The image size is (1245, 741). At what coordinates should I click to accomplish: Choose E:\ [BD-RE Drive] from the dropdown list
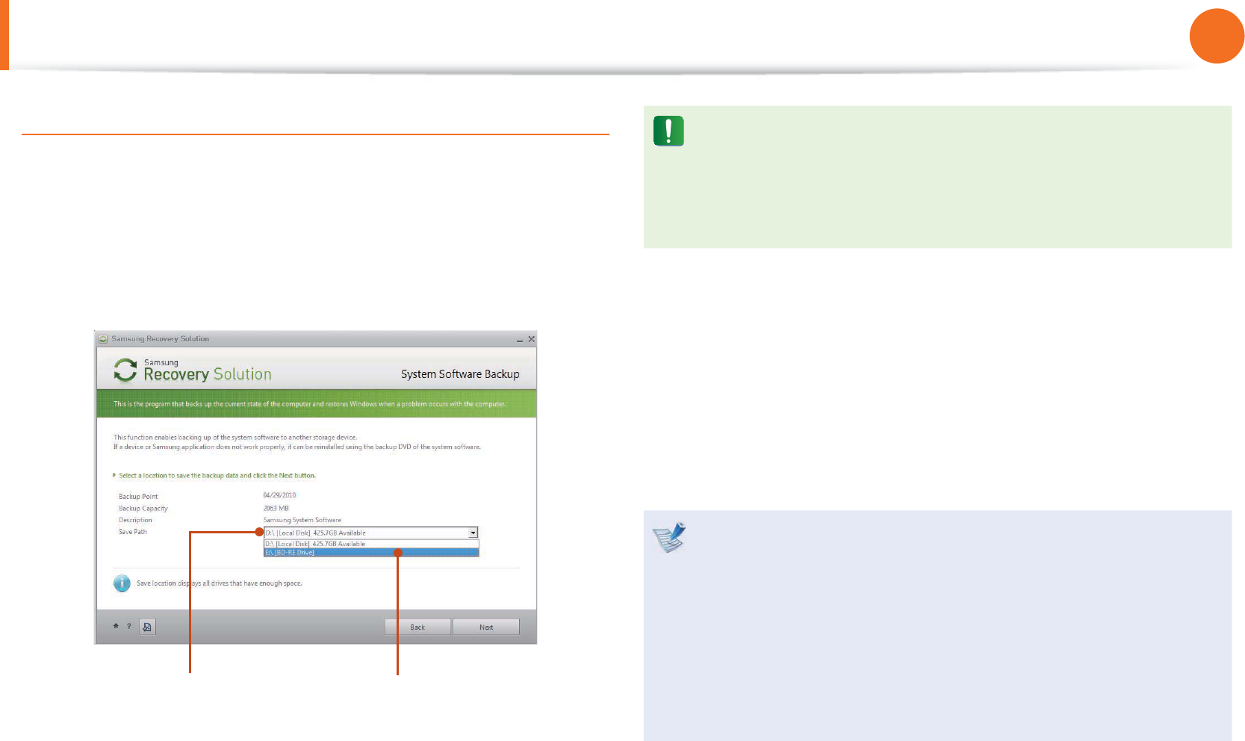[371, 553]
